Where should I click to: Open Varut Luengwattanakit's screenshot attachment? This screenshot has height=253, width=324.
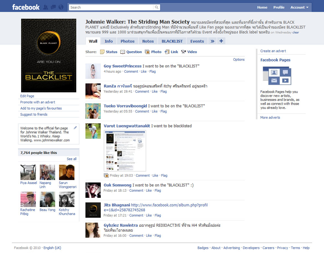click(x=125, y=151)
